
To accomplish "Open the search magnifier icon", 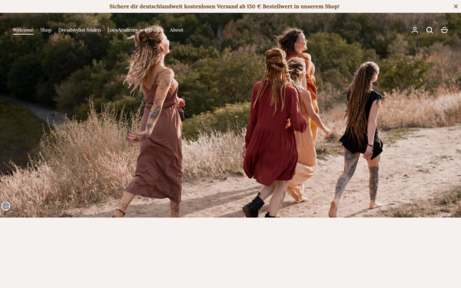I will click(x=429, y=30).
